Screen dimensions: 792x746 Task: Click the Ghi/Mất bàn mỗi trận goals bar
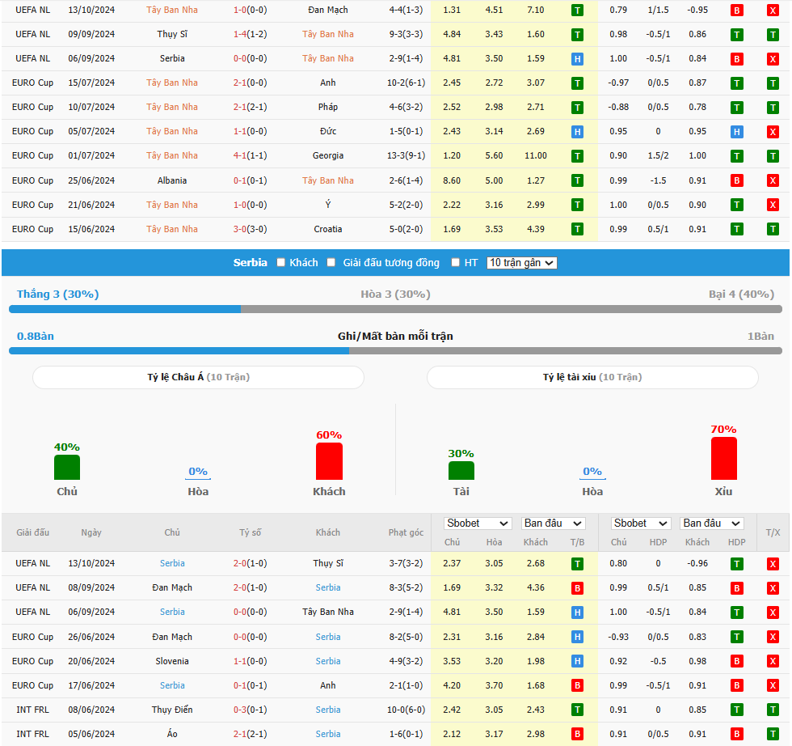(x=395, y=350)
